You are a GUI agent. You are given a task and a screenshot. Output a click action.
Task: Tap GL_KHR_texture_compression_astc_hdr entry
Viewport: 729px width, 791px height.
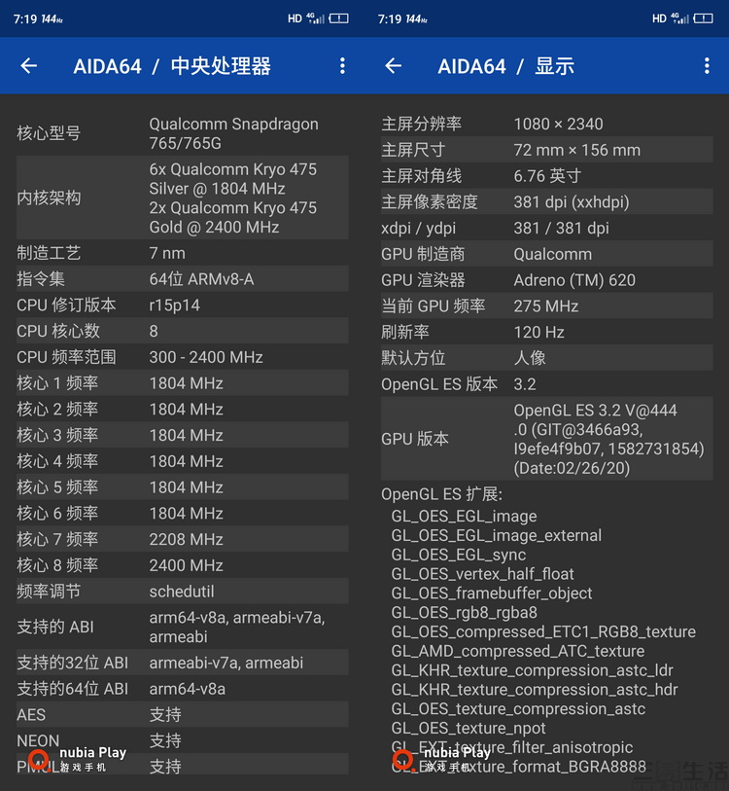pyautogui.click(x=535, y=689)
